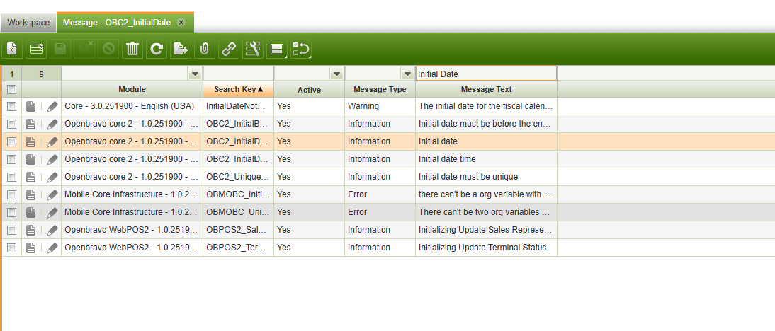Open the Message Type filter dropdown arrow

[x=408, y=74]
